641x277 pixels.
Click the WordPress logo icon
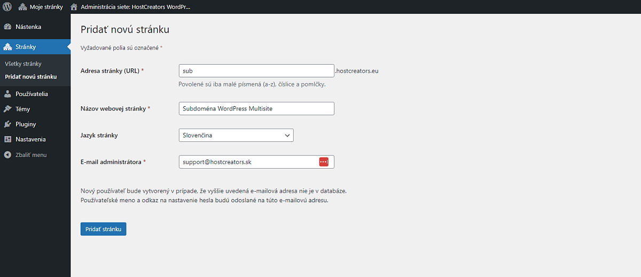point(7,7)
